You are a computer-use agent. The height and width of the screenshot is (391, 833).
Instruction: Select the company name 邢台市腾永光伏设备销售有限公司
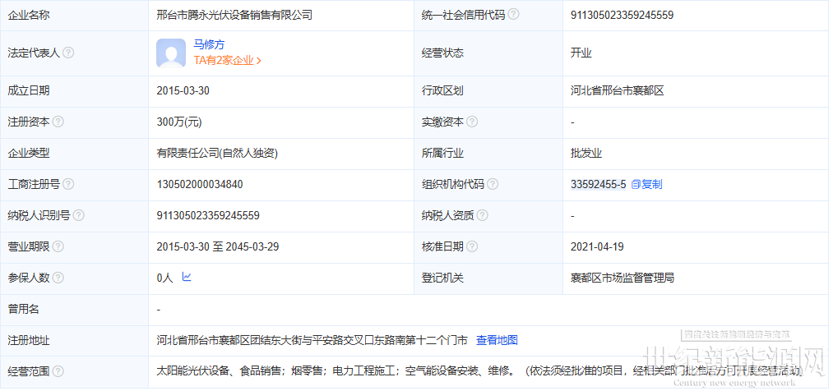pyautogui.click(x=234, y=15)
